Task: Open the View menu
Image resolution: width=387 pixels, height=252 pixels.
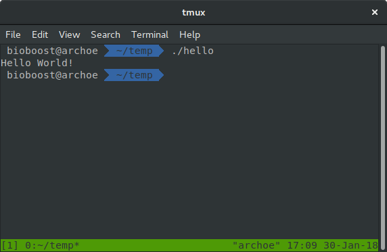Action: point(70,34)
